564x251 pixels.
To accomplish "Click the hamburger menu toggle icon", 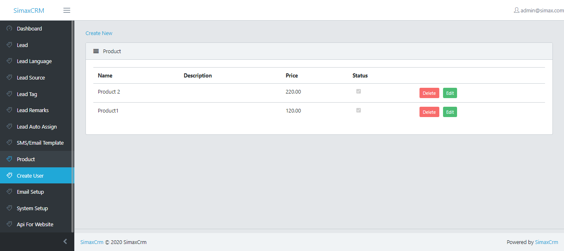I will (x=66, y=10).
